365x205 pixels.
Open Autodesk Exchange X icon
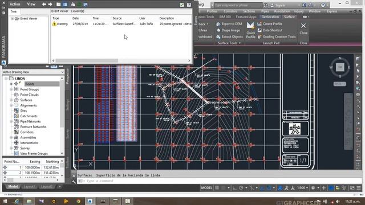[x=305, y=5]
